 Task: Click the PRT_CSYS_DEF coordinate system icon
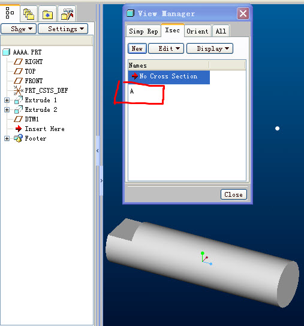(x=19, y=90)
